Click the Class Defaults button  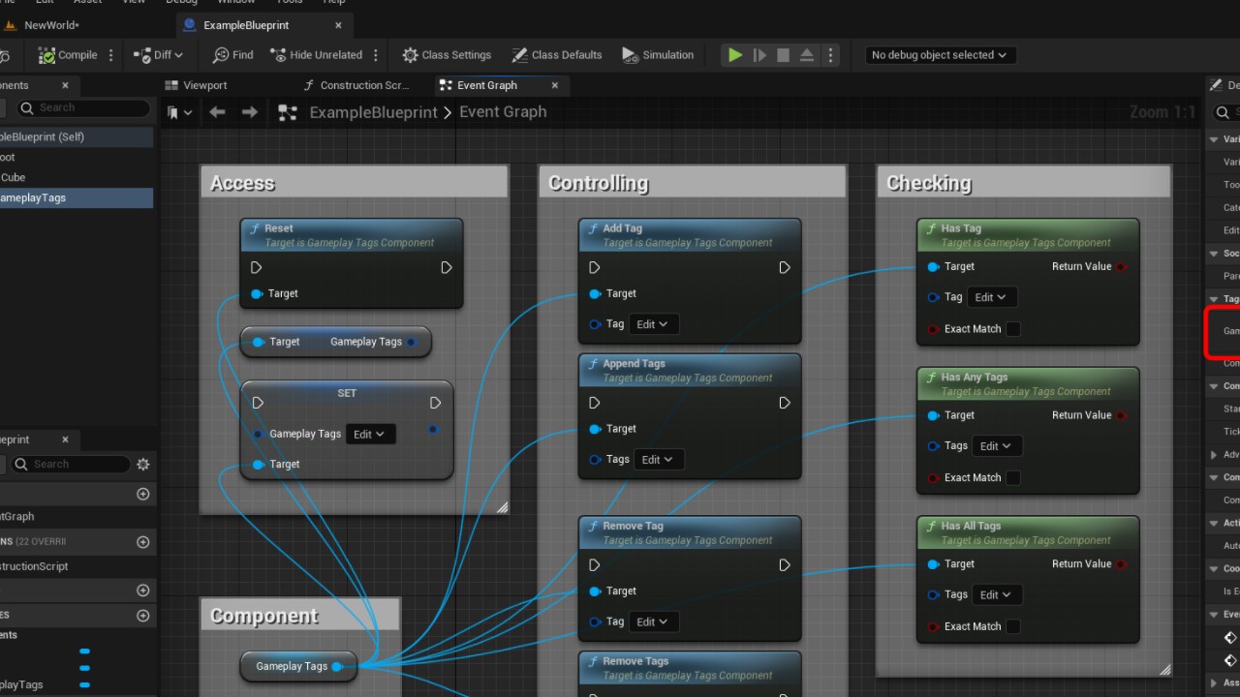tap(557, 55)
